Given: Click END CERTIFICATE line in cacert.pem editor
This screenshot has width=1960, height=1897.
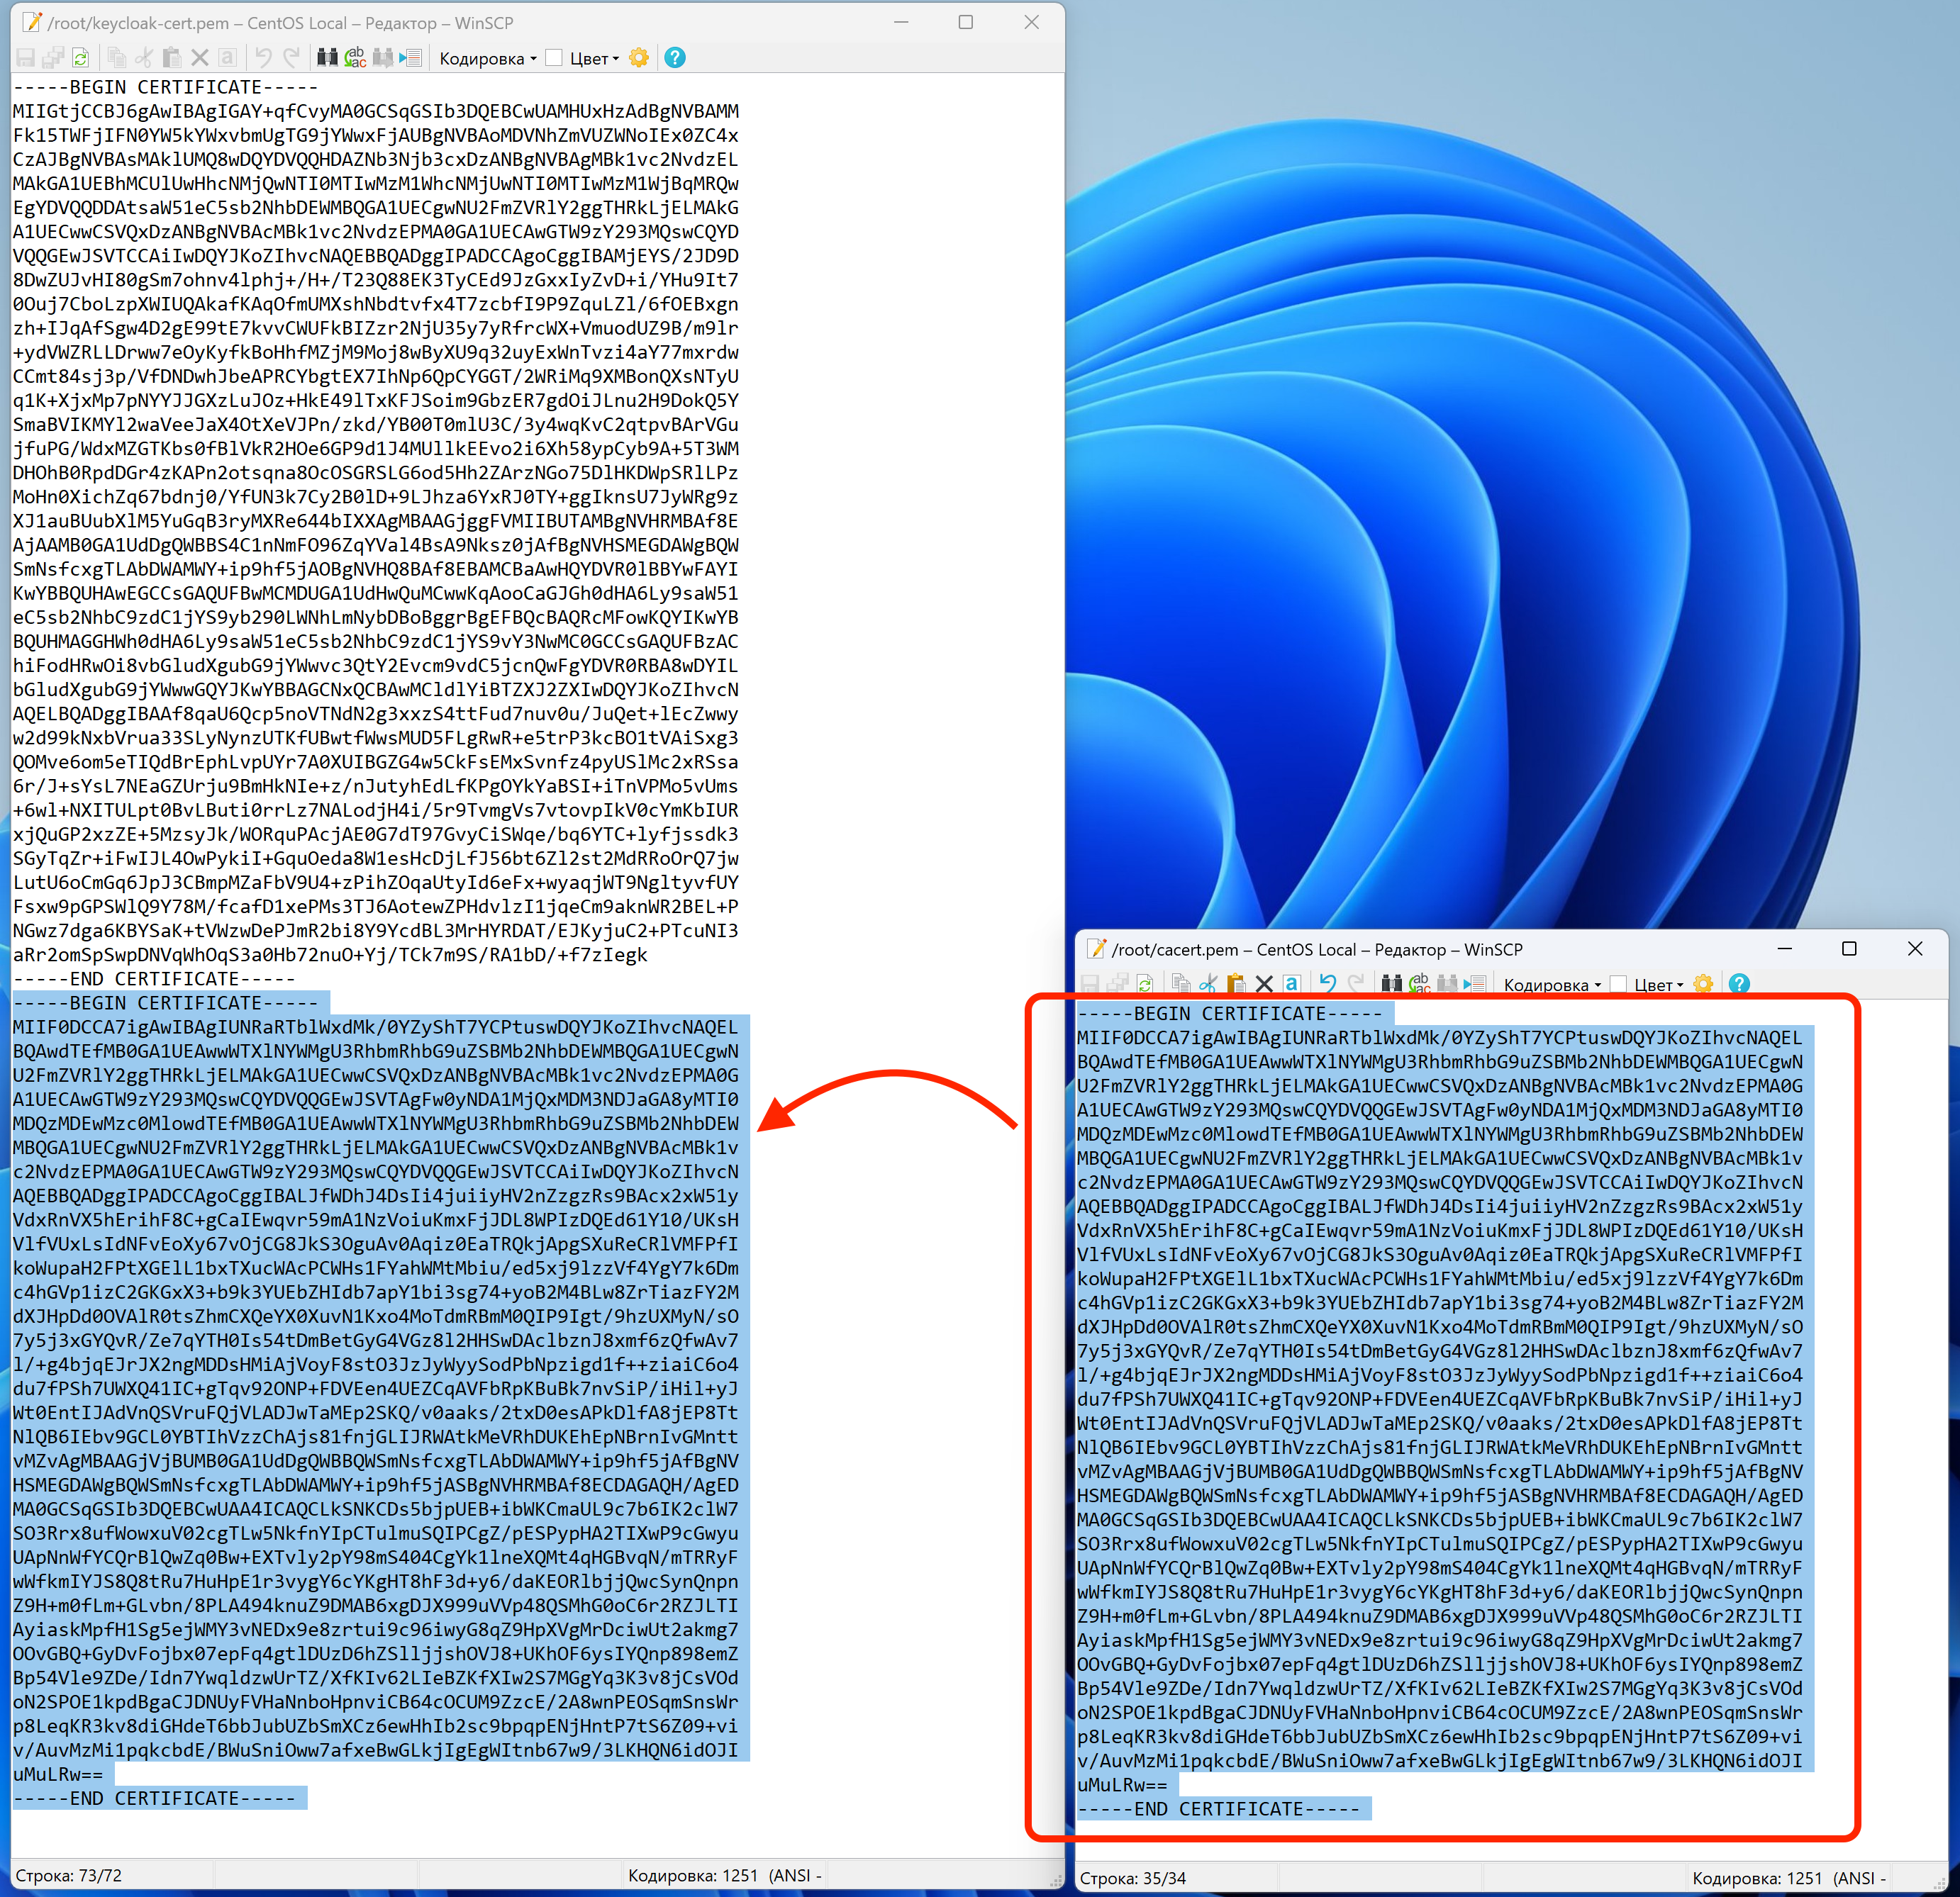Looking at the screenshot, I should (x=1218, y=1808).
